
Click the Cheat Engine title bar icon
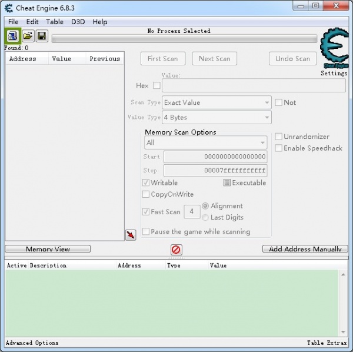pyautogui.click(x=9, y=8)
